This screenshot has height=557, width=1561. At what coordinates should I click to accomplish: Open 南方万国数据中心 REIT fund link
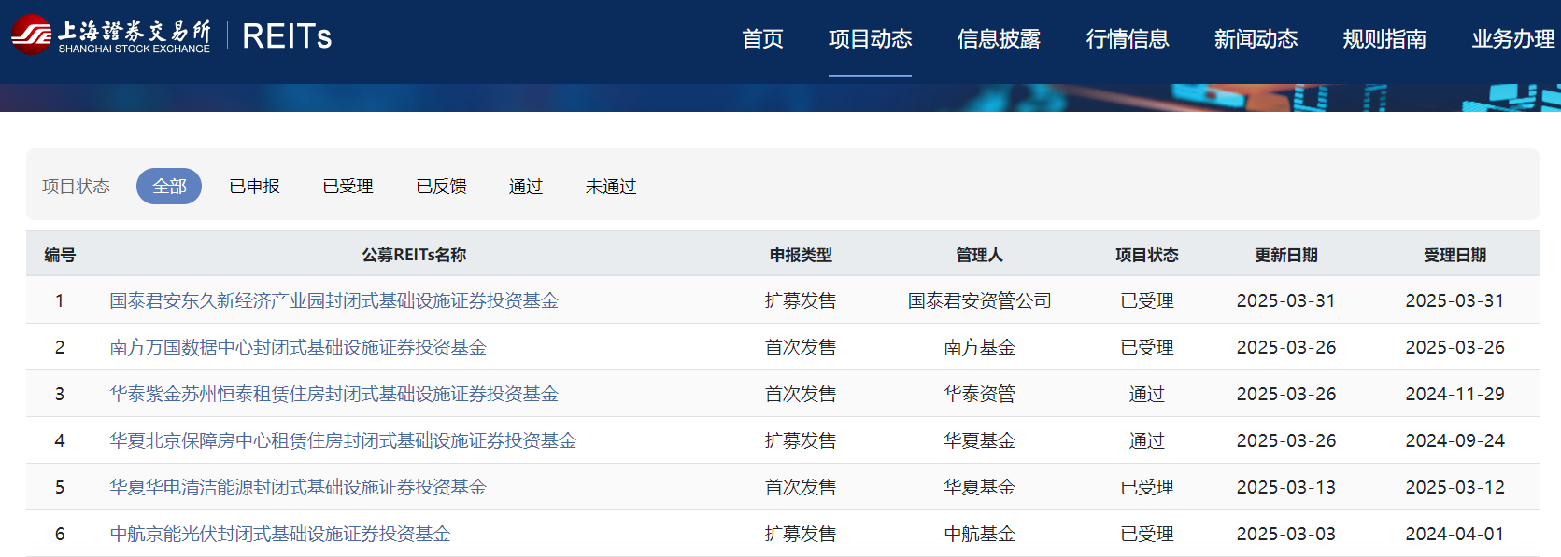[x=298, y=347]
